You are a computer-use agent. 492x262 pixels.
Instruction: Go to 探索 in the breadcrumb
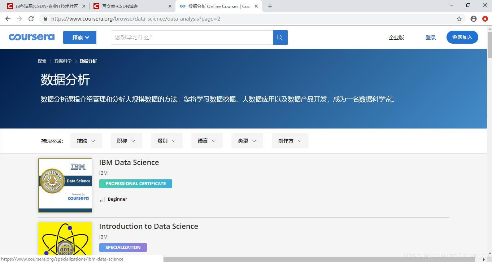click(42, 61)
